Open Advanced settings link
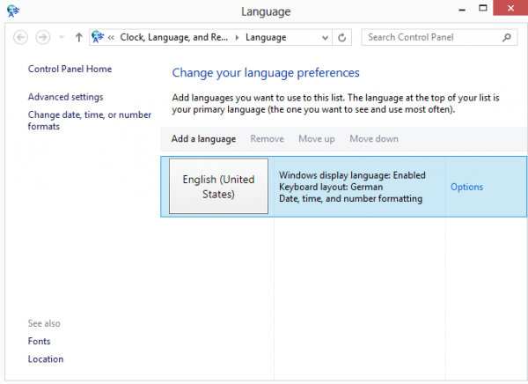 (x=65, y=97)
